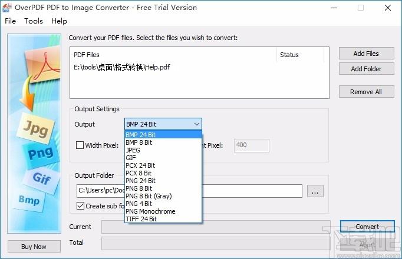The image size is (402, 259).
Task: Open the Tools menu
Action: [x=34, y=21]
